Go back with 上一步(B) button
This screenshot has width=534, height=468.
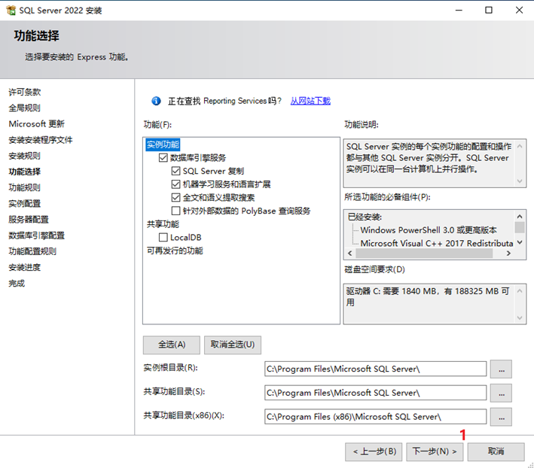[374, 451]
